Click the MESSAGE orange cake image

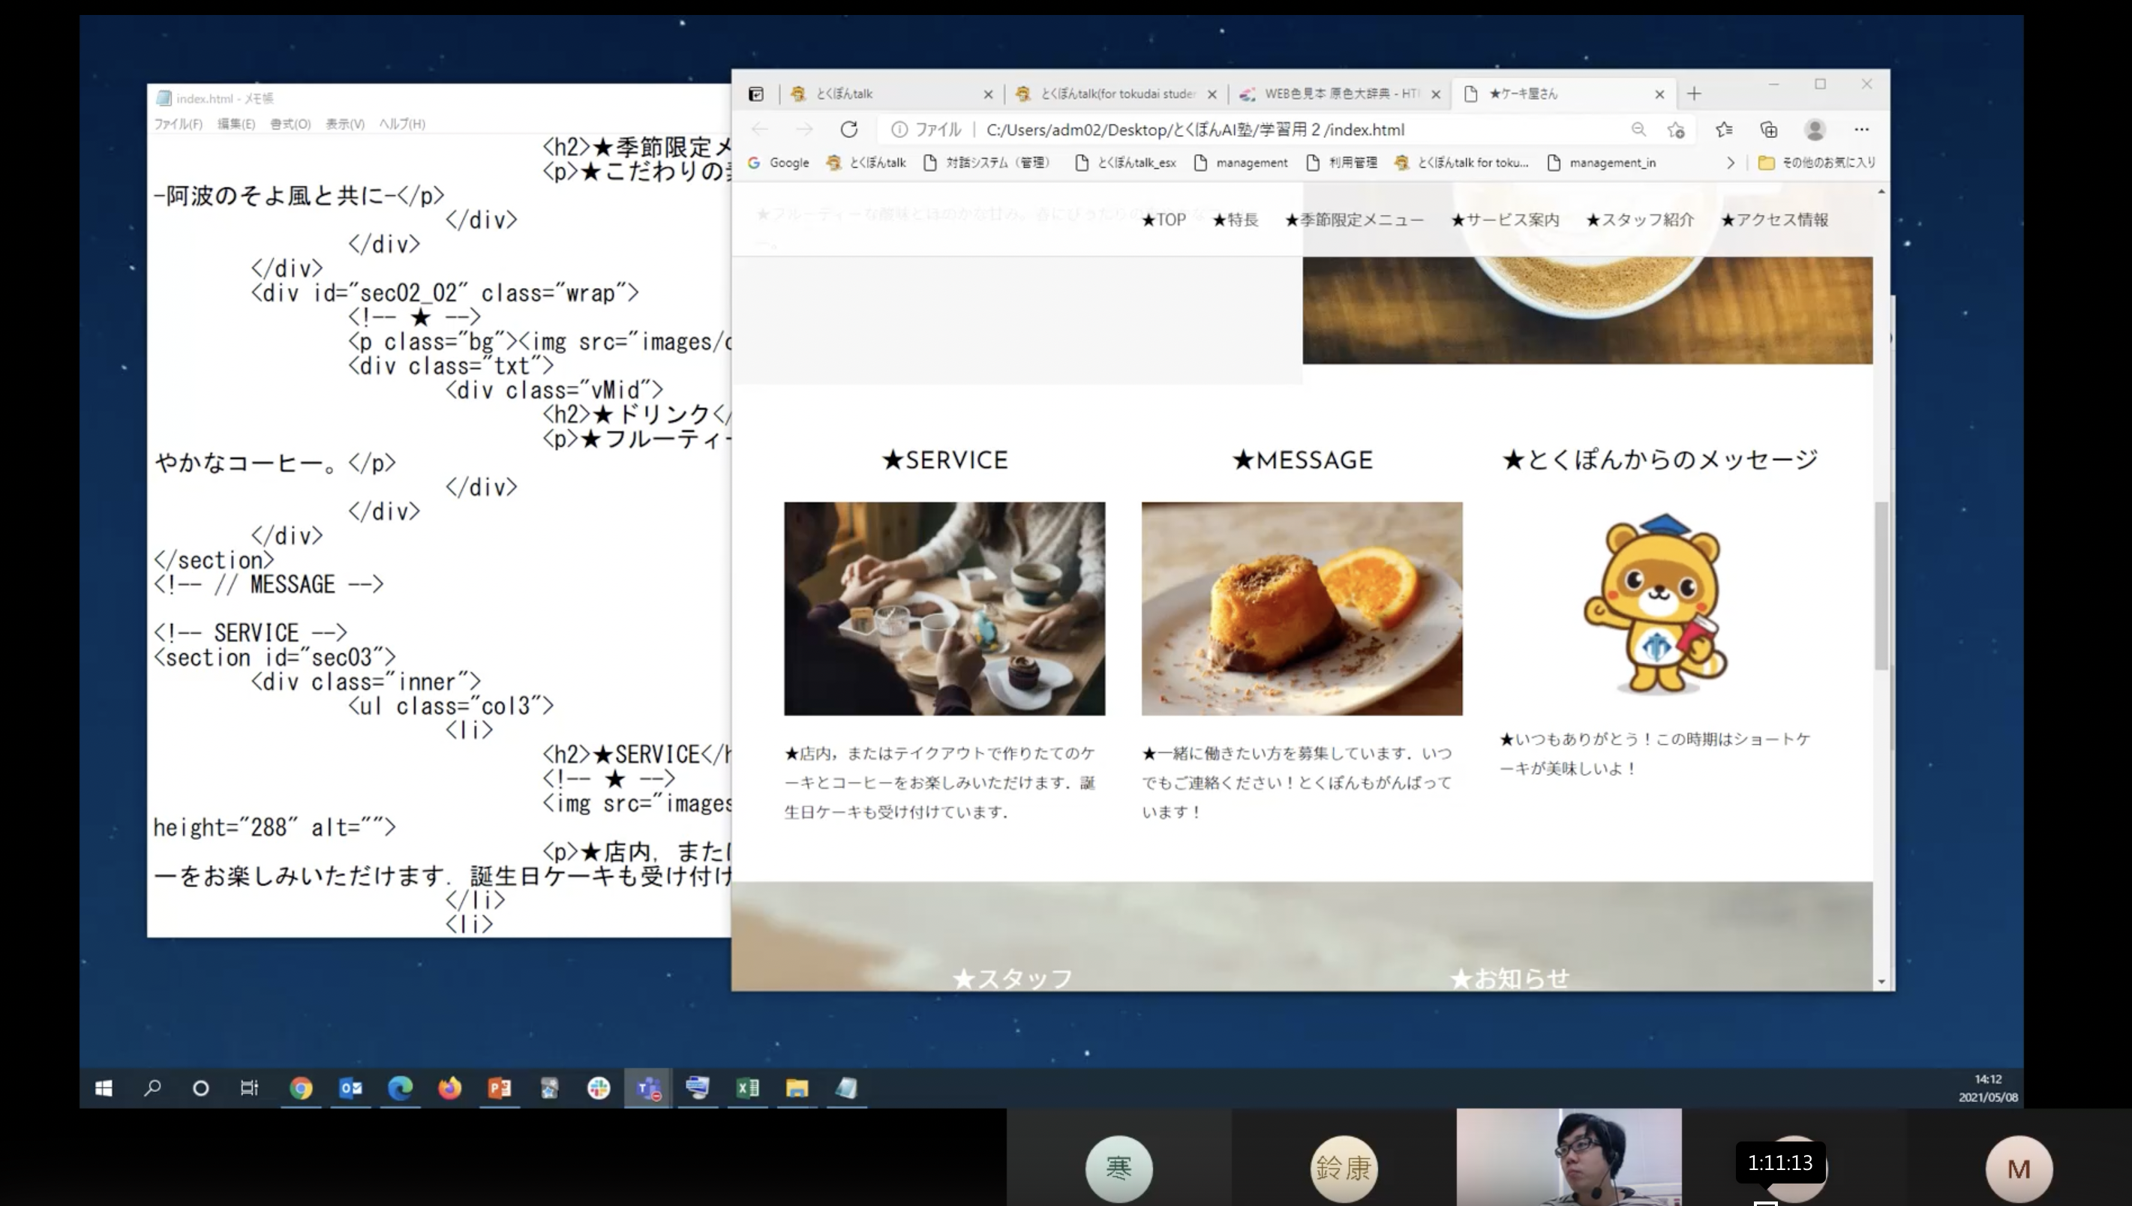tap(1302, 608)
